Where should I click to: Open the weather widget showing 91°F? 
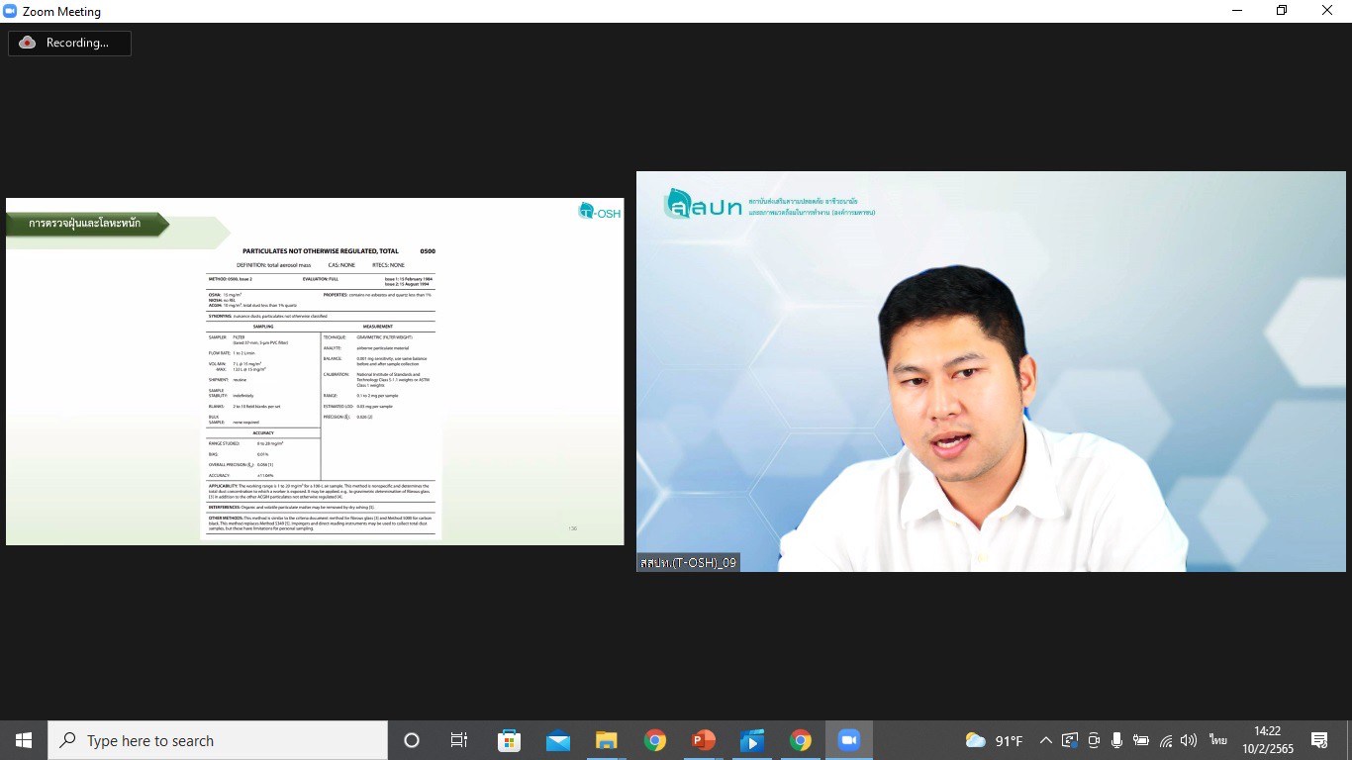994,740
